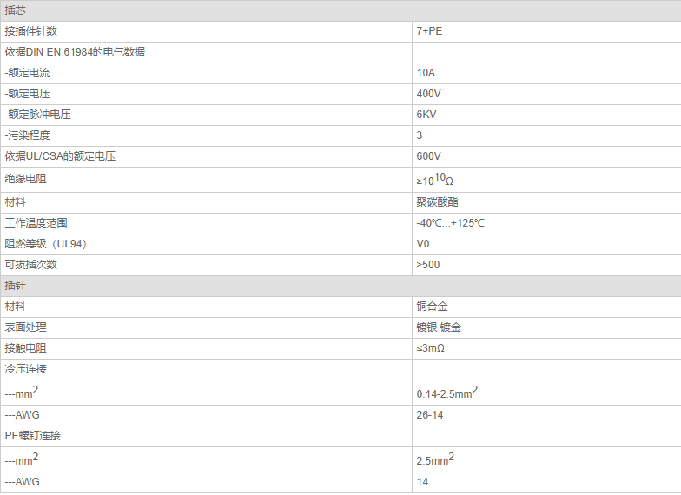The image size is (681, 495).
Task: Click the 0.14-2.5mm² crimp range value
Action: coord(446,393)
